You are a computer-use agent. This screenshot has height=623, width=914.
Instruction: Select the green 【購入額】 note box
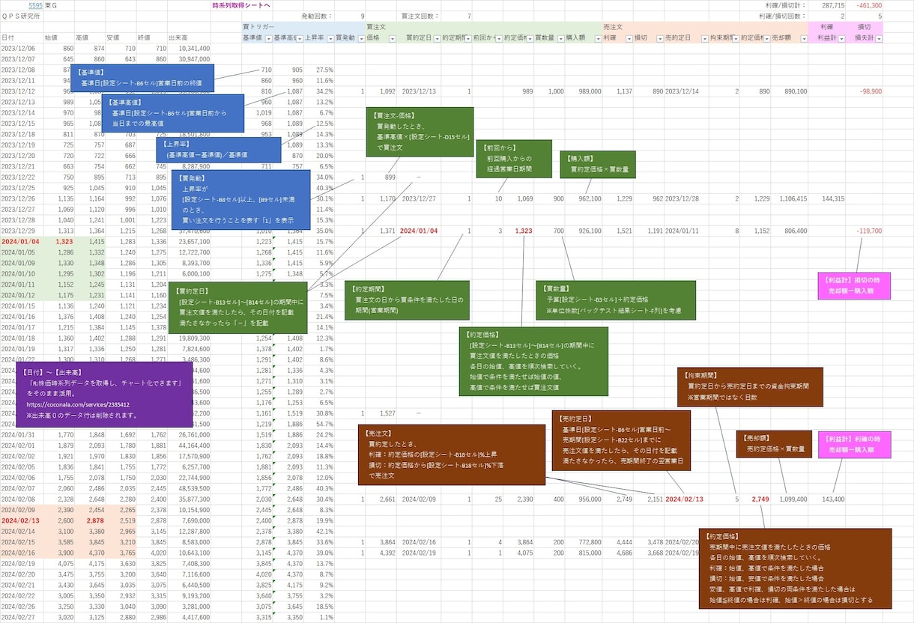(x=598, y=165)
